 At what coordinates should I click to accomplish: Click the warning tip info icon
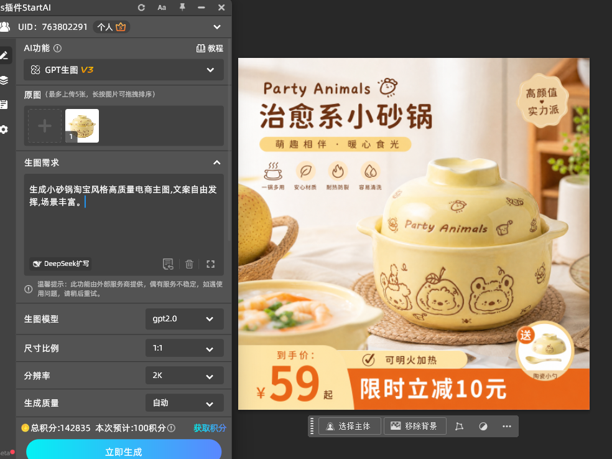(x=29, y=290)
